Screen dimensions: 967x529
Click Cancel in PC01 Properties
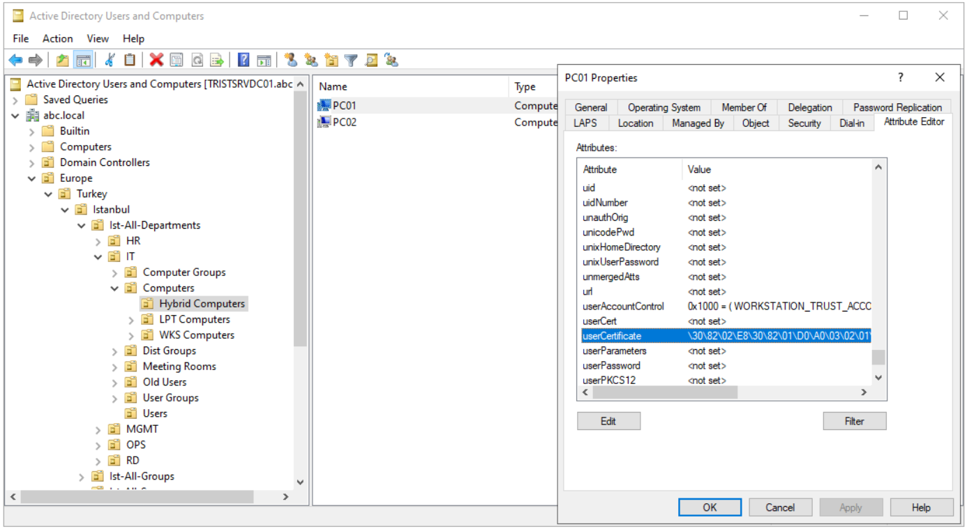(x=780, y=507)
